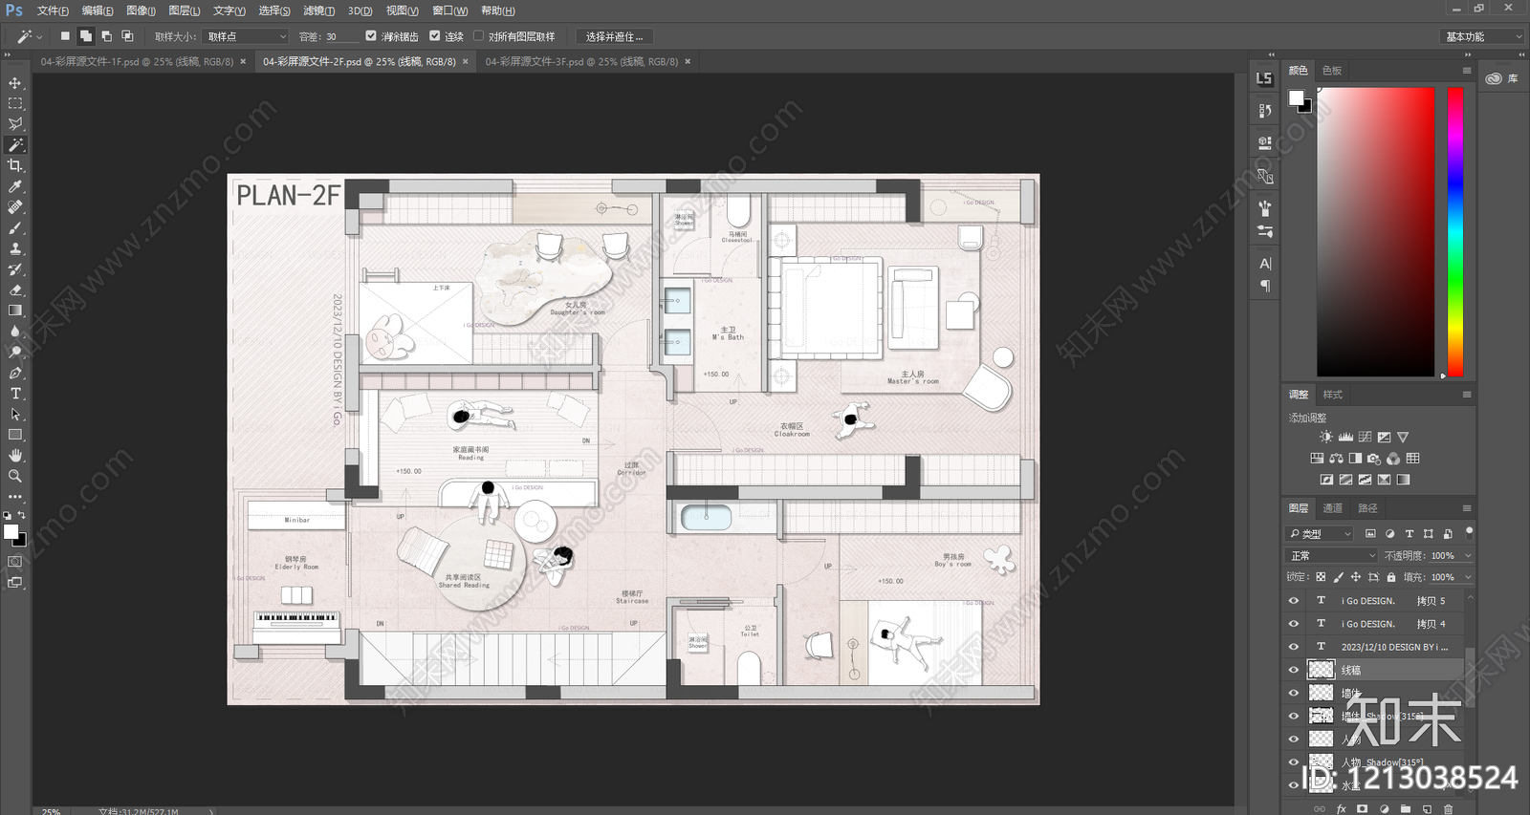Image resolution: width=1530 pixels, height=815 pixels.
Task: Enable the 对所有图层取样 checkbox
Action: pos(478,36)
